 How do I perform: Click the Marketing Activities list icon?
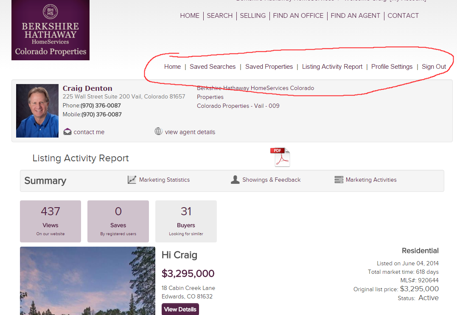tap(339, 180)
